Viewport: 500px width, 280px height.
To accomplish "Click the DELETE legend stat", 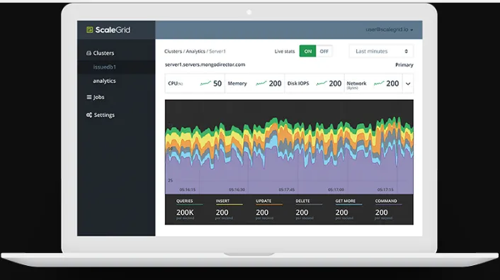I will point(308,209).
